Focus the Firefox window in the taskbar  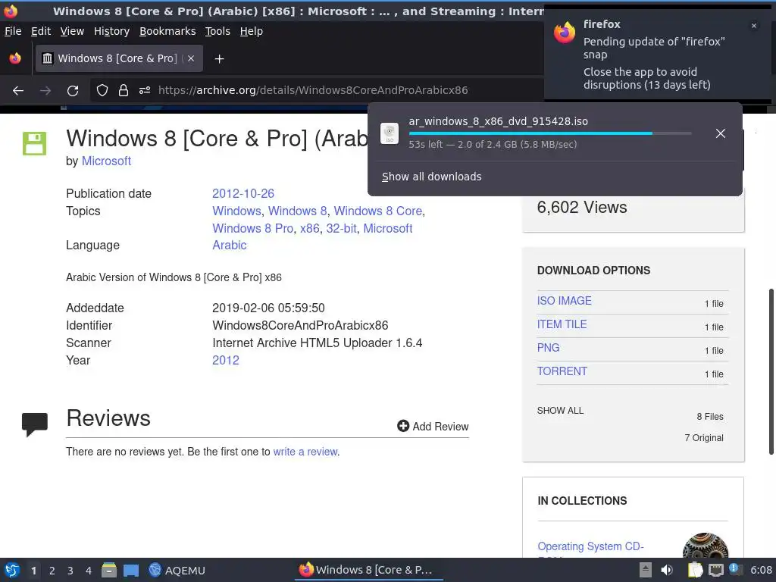pos(369,570)
